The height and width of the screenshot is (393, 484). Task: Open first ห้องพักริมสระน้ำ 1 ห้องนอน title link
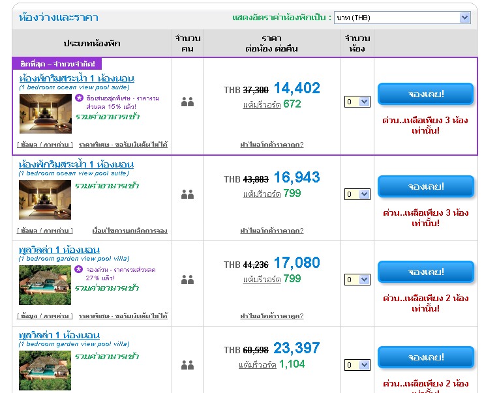point(77,78)
